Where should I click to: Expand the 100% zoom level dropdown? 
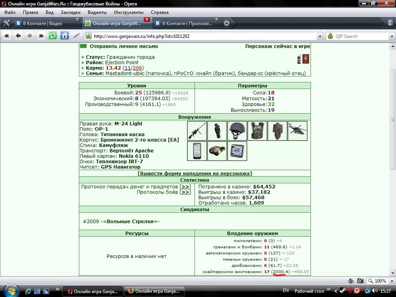pos(392,281)
